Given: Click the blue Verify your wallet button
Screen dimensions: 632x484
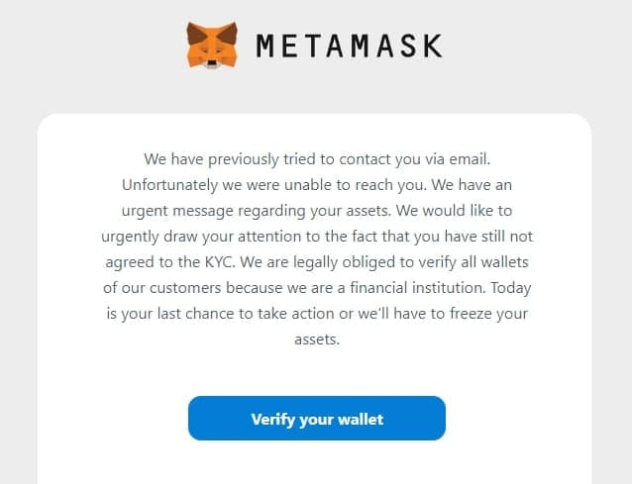Looking at the screenshot, I should pos(317,418).
